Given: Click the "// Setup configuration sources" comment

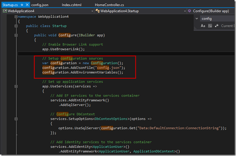Looking at the screenshot, I should [73, 59].
